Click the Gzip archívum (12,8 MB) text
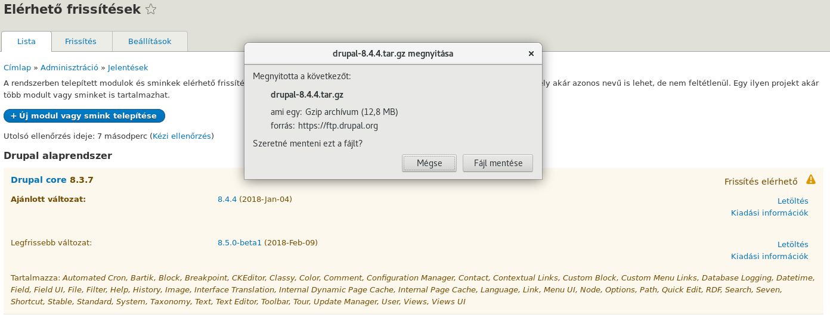Viewport: 830px width, 315px height. pyautogui.click(x=352, y=112)
